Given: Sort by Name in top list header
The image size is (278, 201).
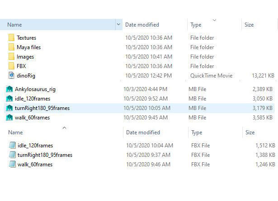Looking at the screenshot, I should coord(14,25).
